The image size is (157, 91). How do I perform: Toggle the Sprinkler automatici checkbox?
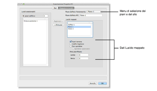(x=73, y=49)
